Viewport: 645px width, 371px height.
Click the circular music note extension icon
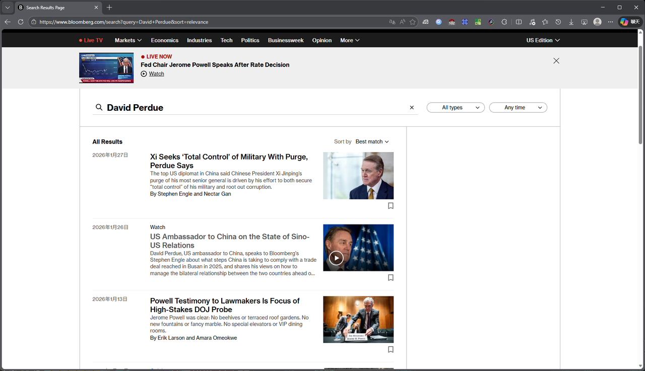[491, 22]
